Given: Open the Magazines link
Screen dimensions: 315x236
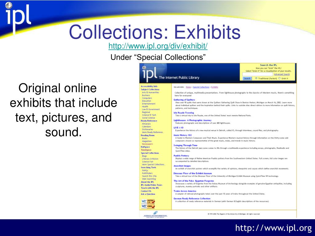Looking at the screenshot, I should coord(147,141).
